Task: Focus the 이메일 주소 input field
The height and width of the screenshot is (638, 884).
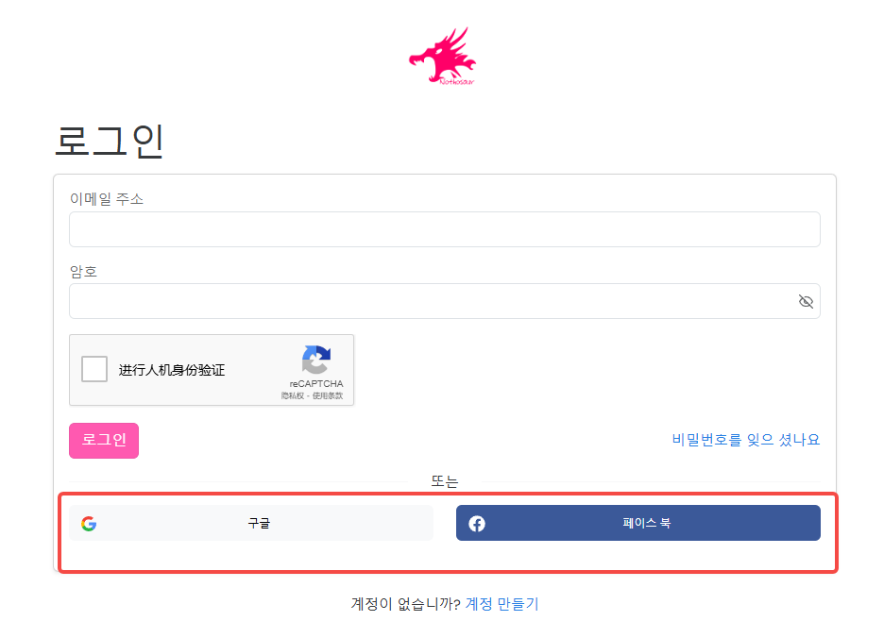Action: (444, 229)
